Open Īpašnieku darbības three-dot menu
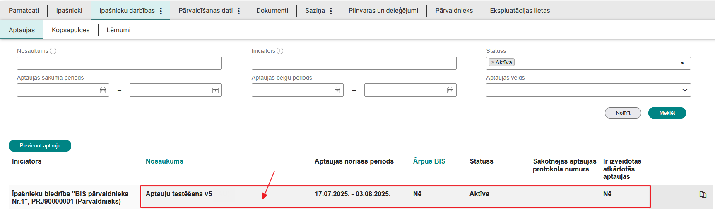Viewport: 715px width, 209px height. pos(161,11)
